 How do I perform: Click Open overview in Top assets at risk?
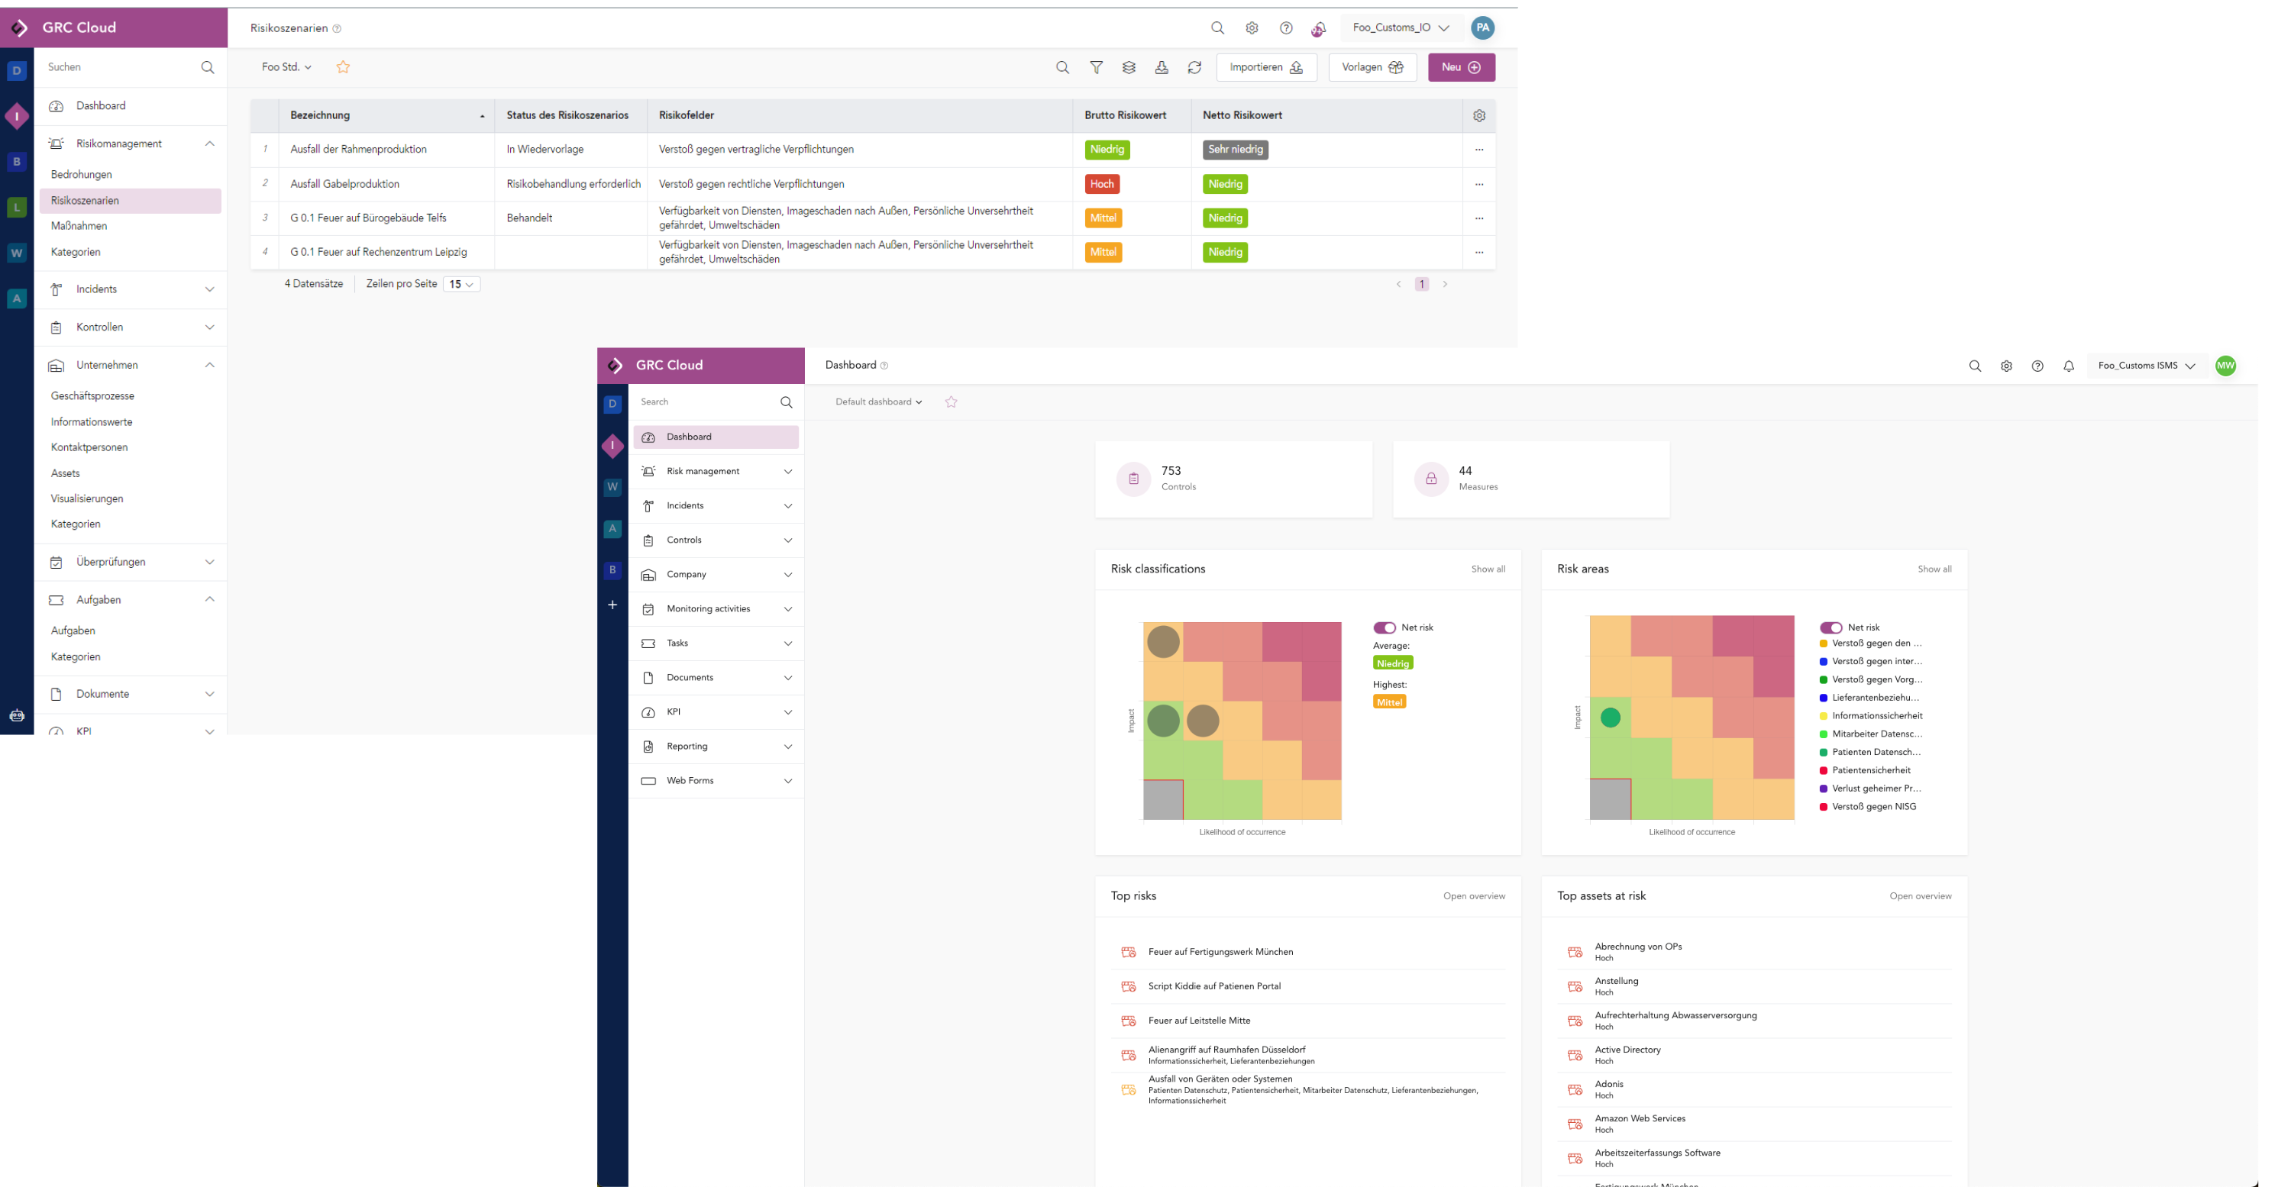coord(1920,896)
